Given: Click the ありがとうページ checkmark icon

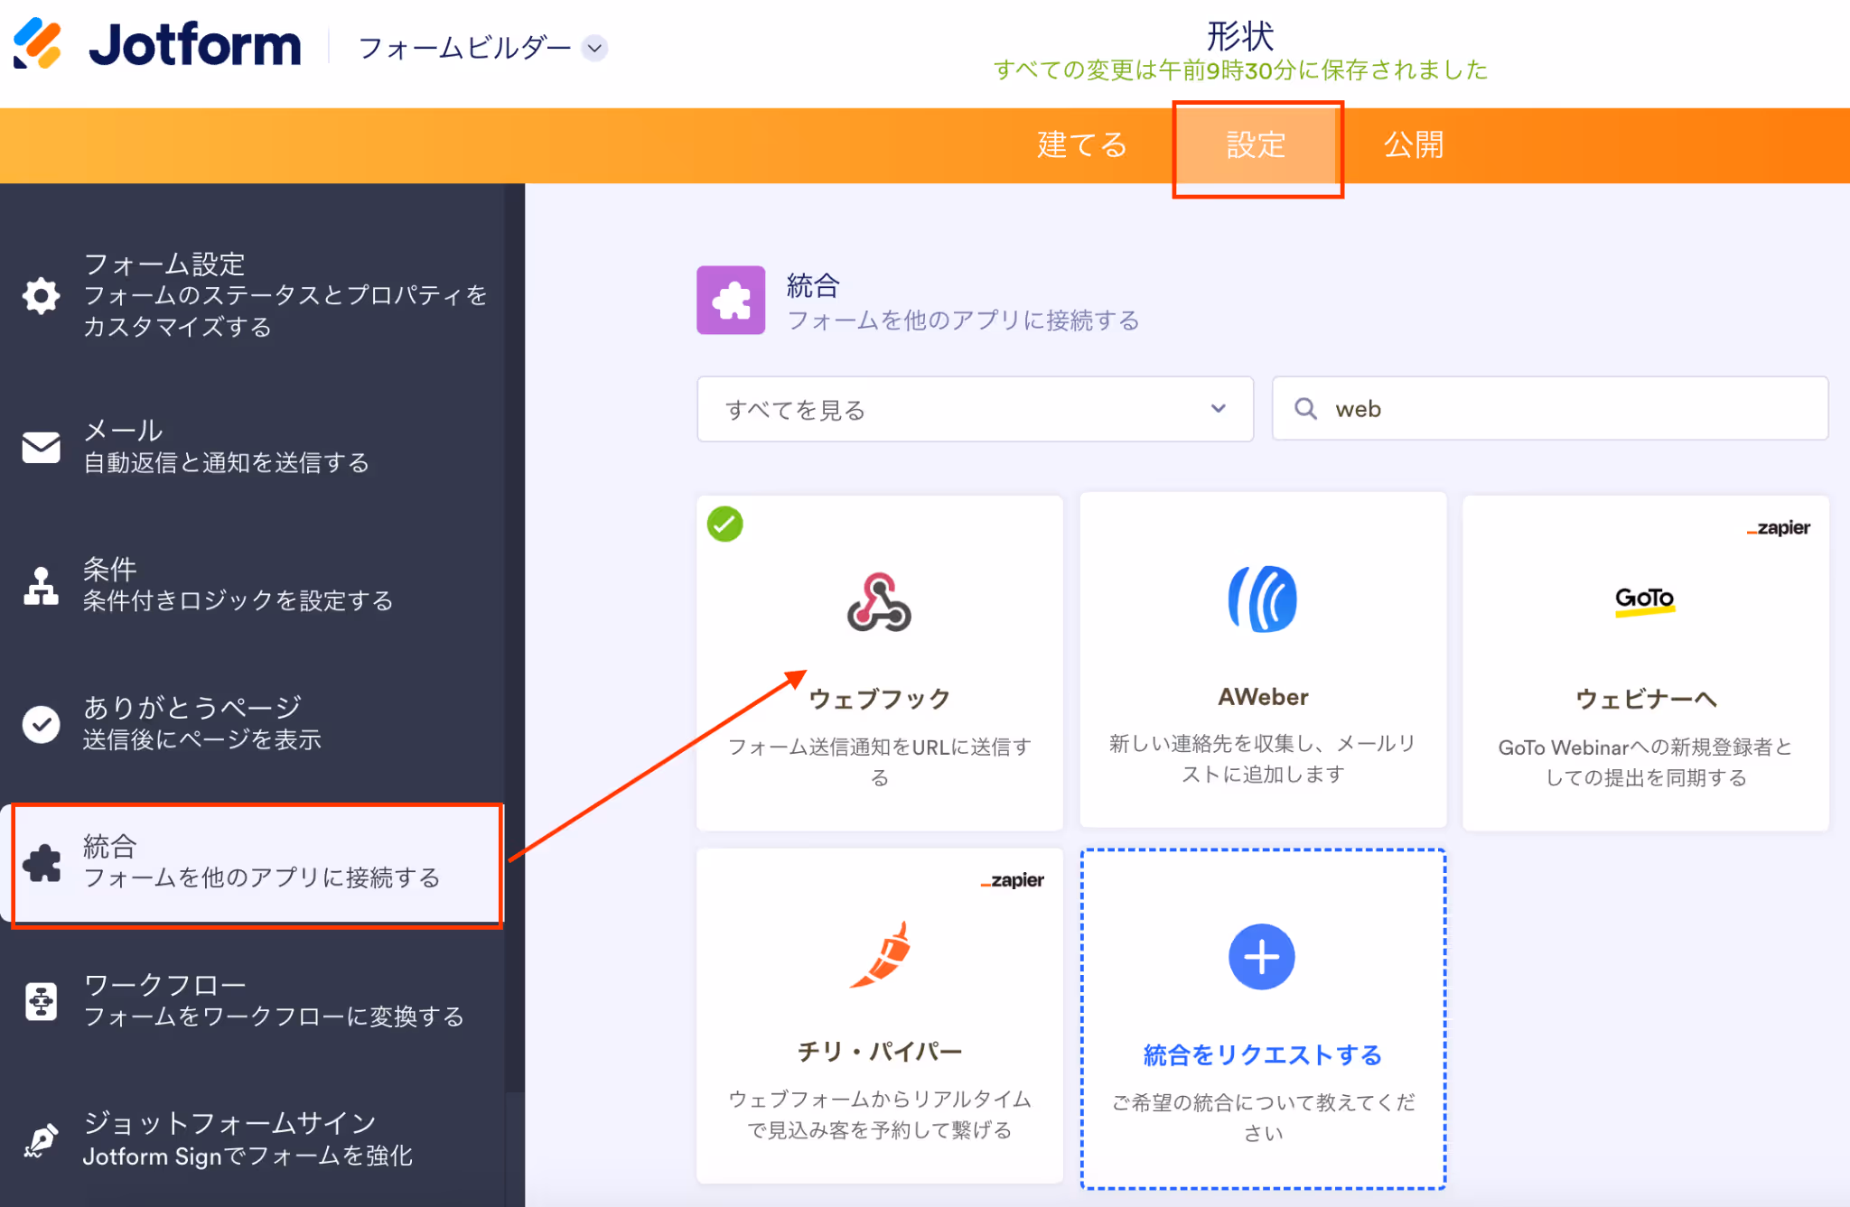Looking at the screenshot, I should click(41, 724).
